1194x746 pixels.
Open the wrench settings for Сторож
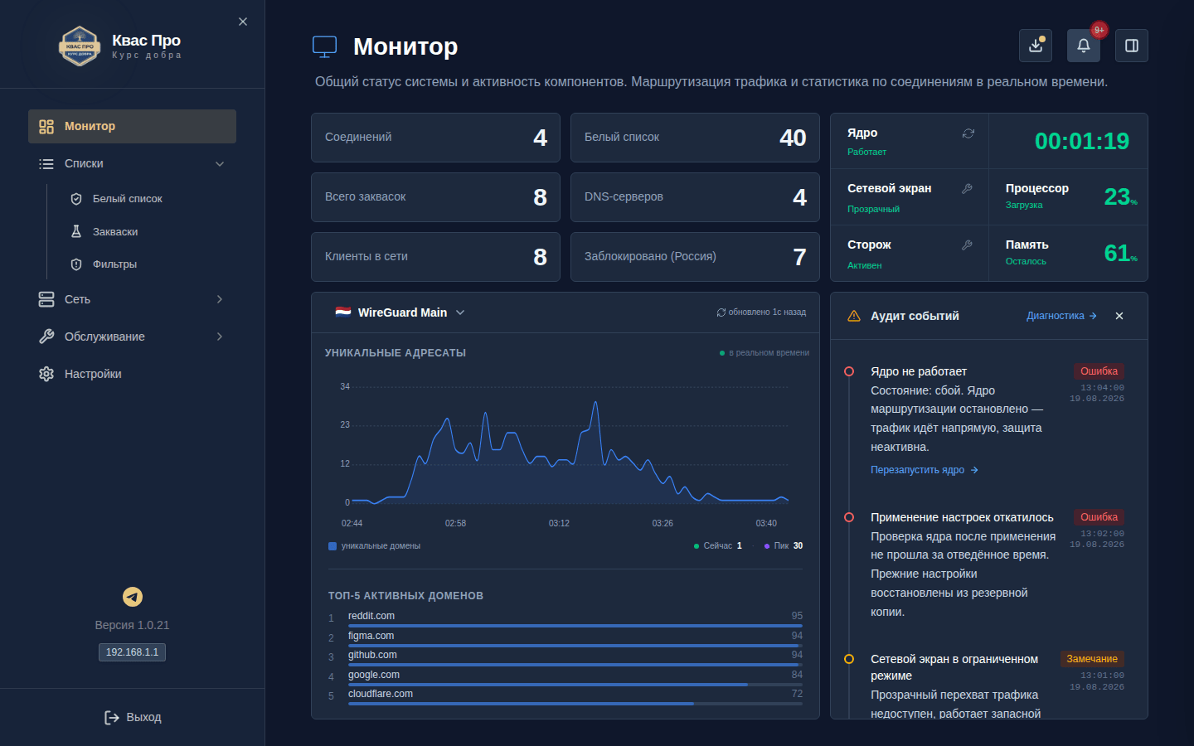[x=967, y=245]
